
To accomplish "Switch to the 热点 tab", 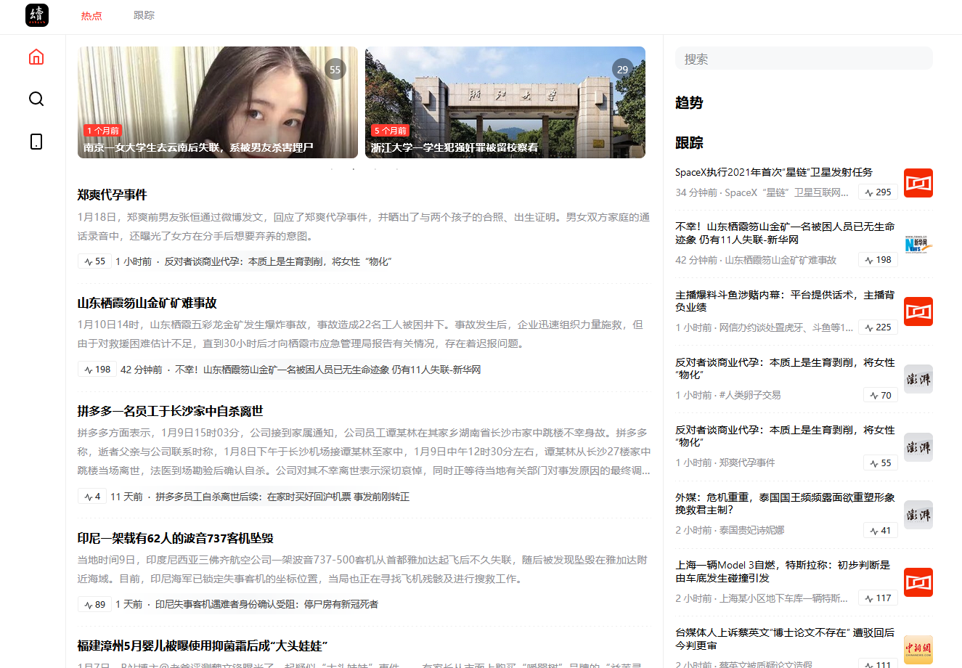I will pos(91,15).
